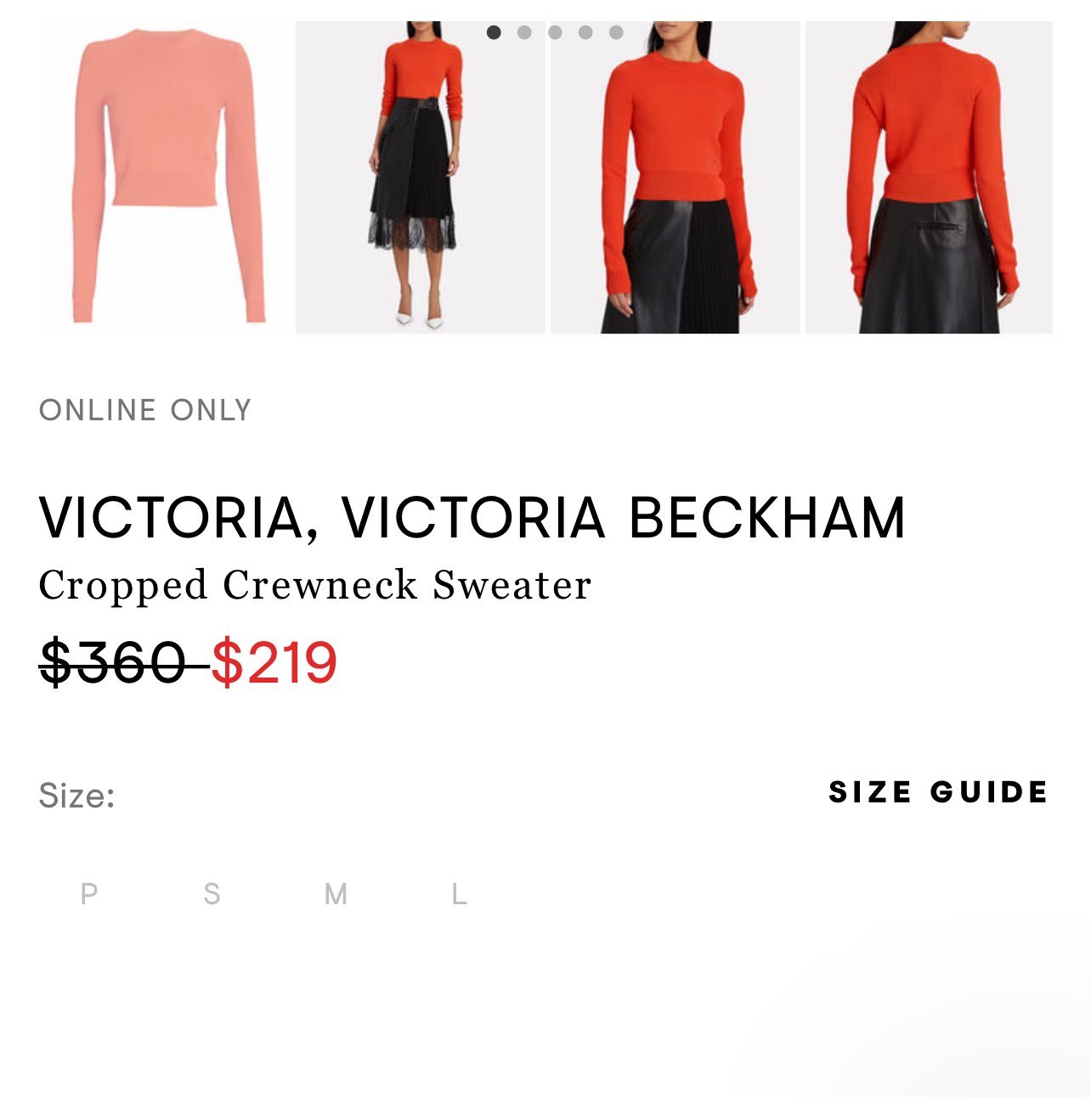Click the Size: label
Screen dimensions: 1091x1097
(x=76, y=796)
